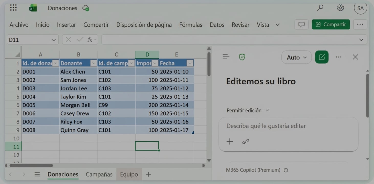The height and width of the screenshot is (184, 374).
Task: Open the Archivo menu
Action: pos(19,25)
